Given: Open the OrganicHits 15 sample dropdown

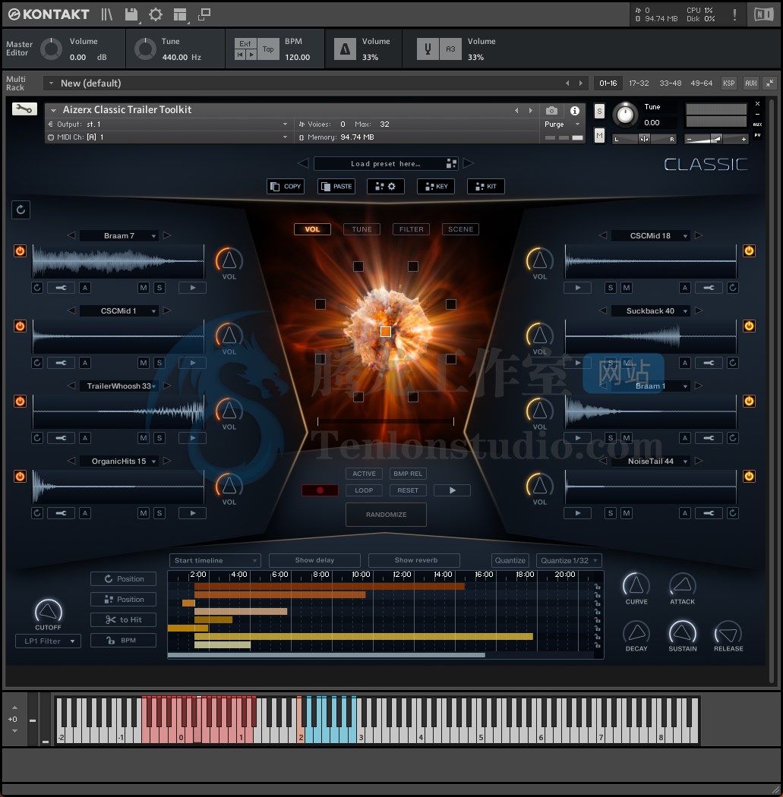Looking at the screenshot, I should (119, 461).
